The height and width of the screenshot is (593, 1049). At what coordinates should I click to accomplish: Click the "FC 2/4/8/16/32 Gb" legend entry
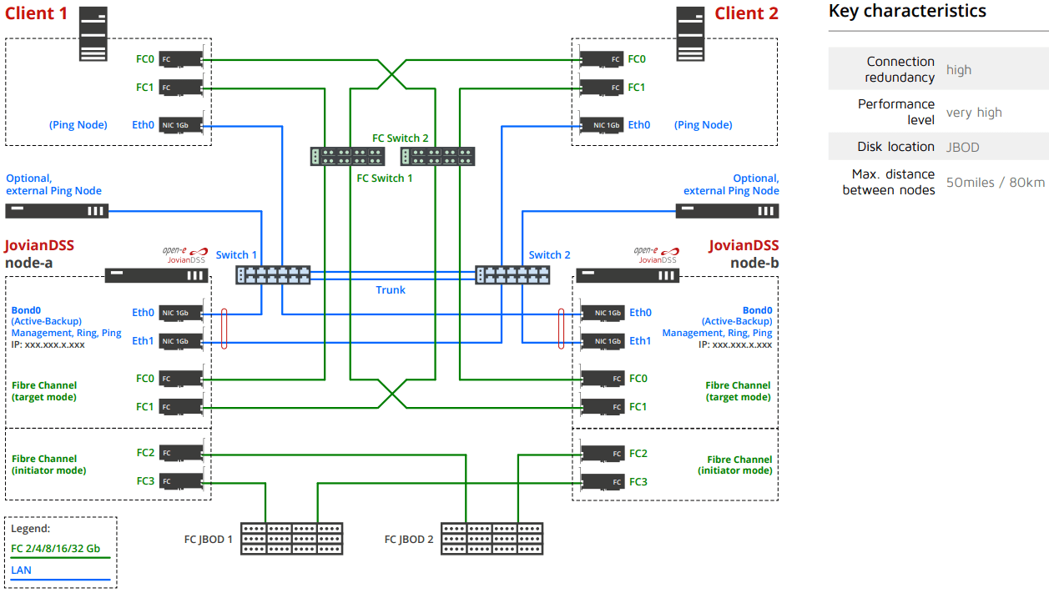pyautogui.click(x=56, y=549)
